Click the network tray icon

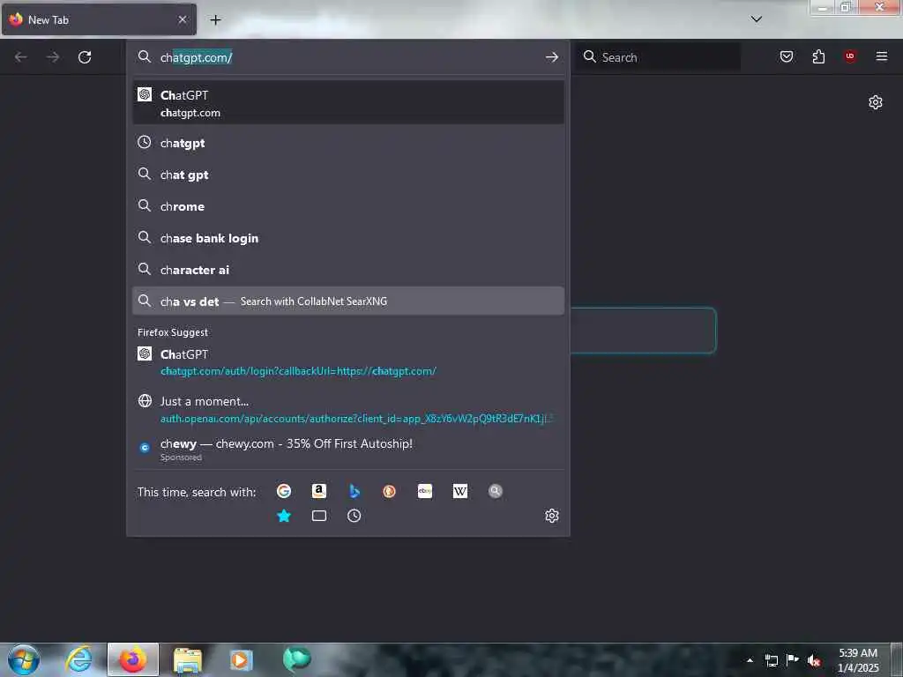tap(772, 660)
